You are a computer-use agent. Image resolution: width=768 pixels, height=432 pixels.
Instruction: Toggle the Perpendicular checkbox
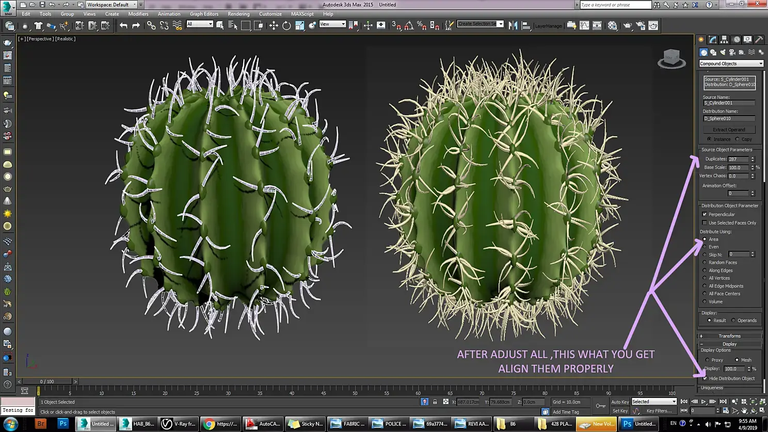(705, 214)
